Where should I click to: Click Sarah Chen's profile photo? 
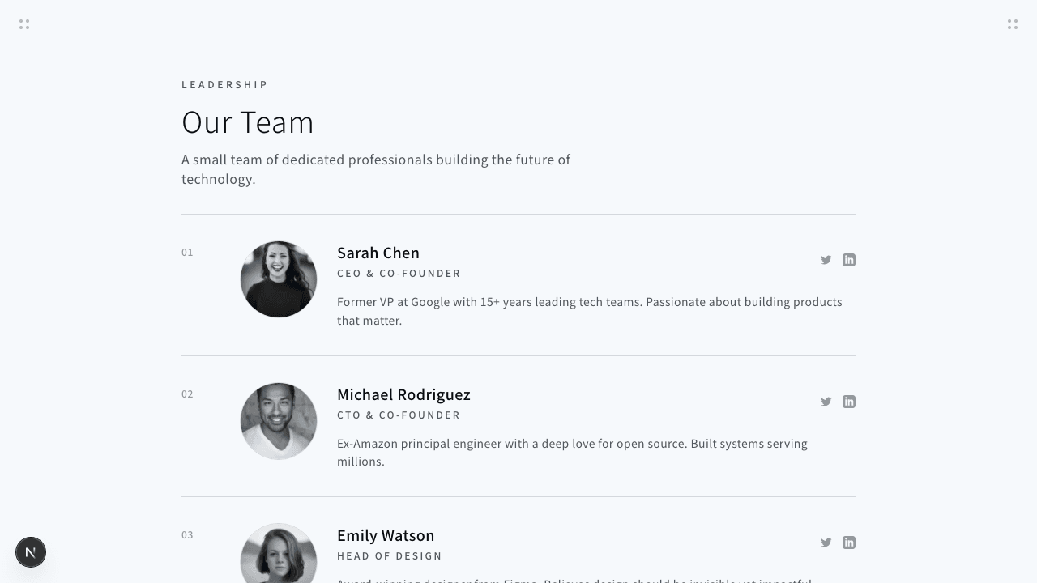pos(279,279)
